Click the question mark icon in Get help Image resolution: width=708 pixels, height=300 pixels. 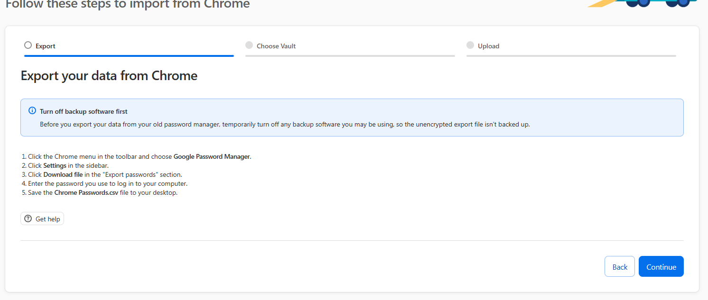(x=28, y=219)
